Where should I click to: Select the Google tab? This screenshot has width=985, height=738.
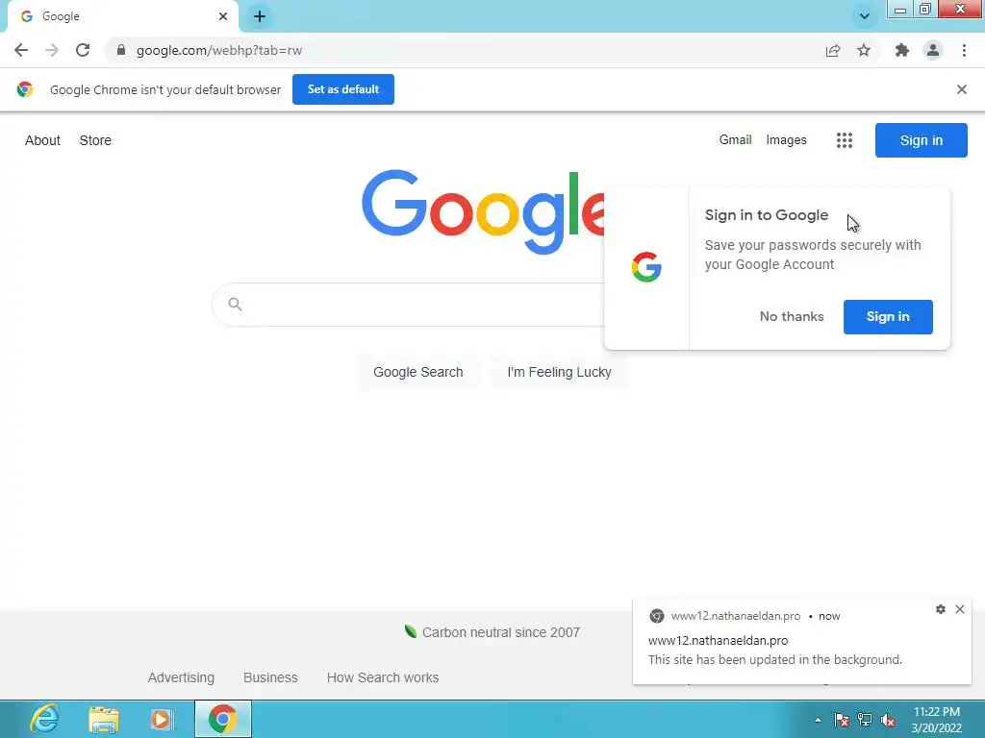pos(122,16)
